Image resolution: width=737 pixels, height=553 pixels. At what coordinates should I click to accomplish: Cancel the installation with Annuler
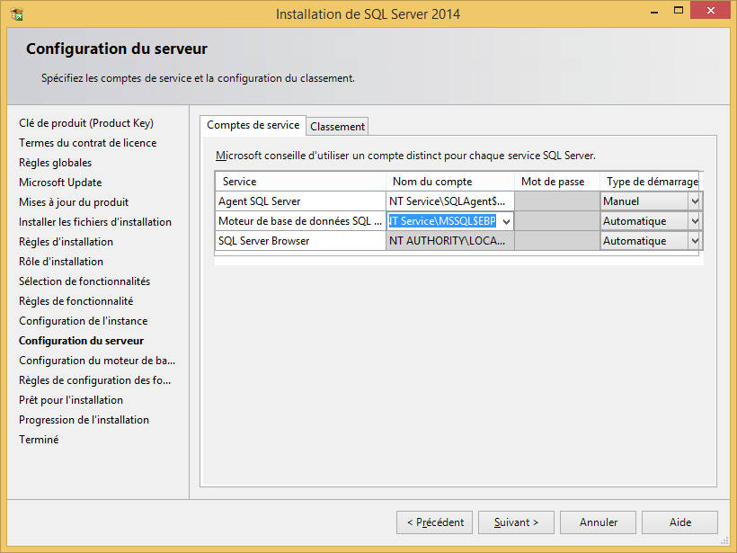pyautogui.click(x=598, y=522)
